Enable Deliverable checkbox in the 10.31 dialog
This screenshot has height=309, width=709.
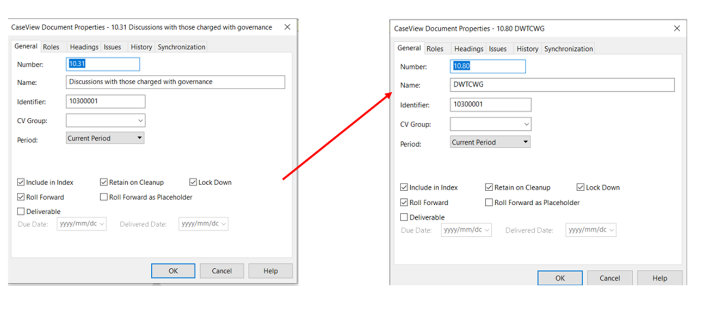click(21, 211)
